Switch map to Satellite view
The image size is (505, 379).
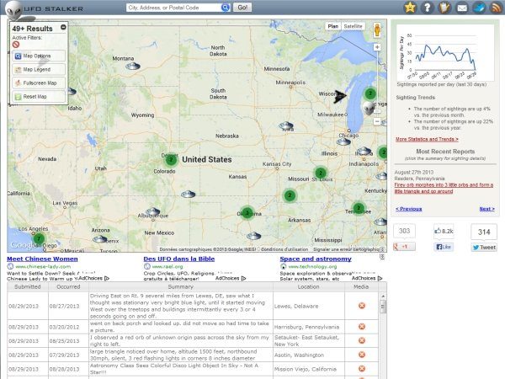pyautogui.click(x=353, y=26)
